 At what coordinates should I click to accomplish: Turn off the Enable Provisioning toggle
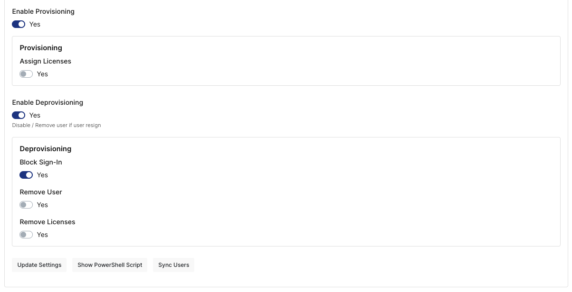pyautogui.click(x=19, y=24)
